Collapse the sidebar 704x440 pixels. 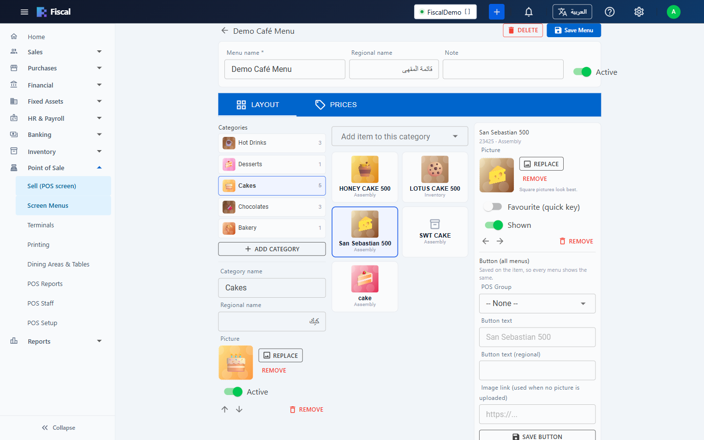pos(58,428)
